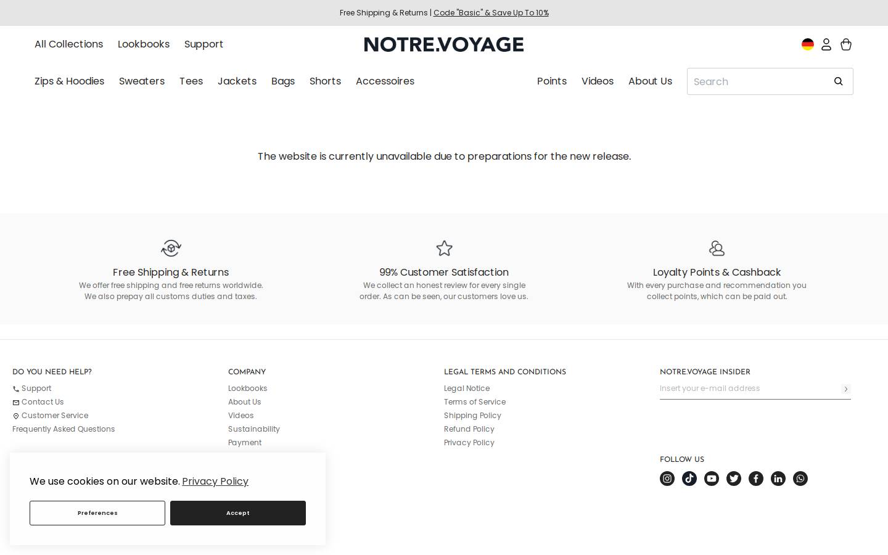Open Shipping Policy footer link
Viewport: 888px width, 555px height.
(472, 416)
